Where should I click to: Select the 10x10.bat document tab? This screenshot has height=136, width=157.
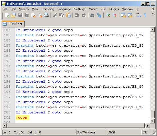(x=13, y=24)
